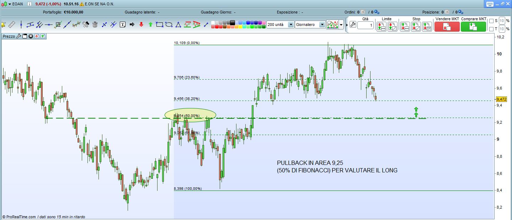Viewport: 512px width, 220px height.
Task: Click the alert bell icon
Action: pyautogui.click(x=3, y=25)
